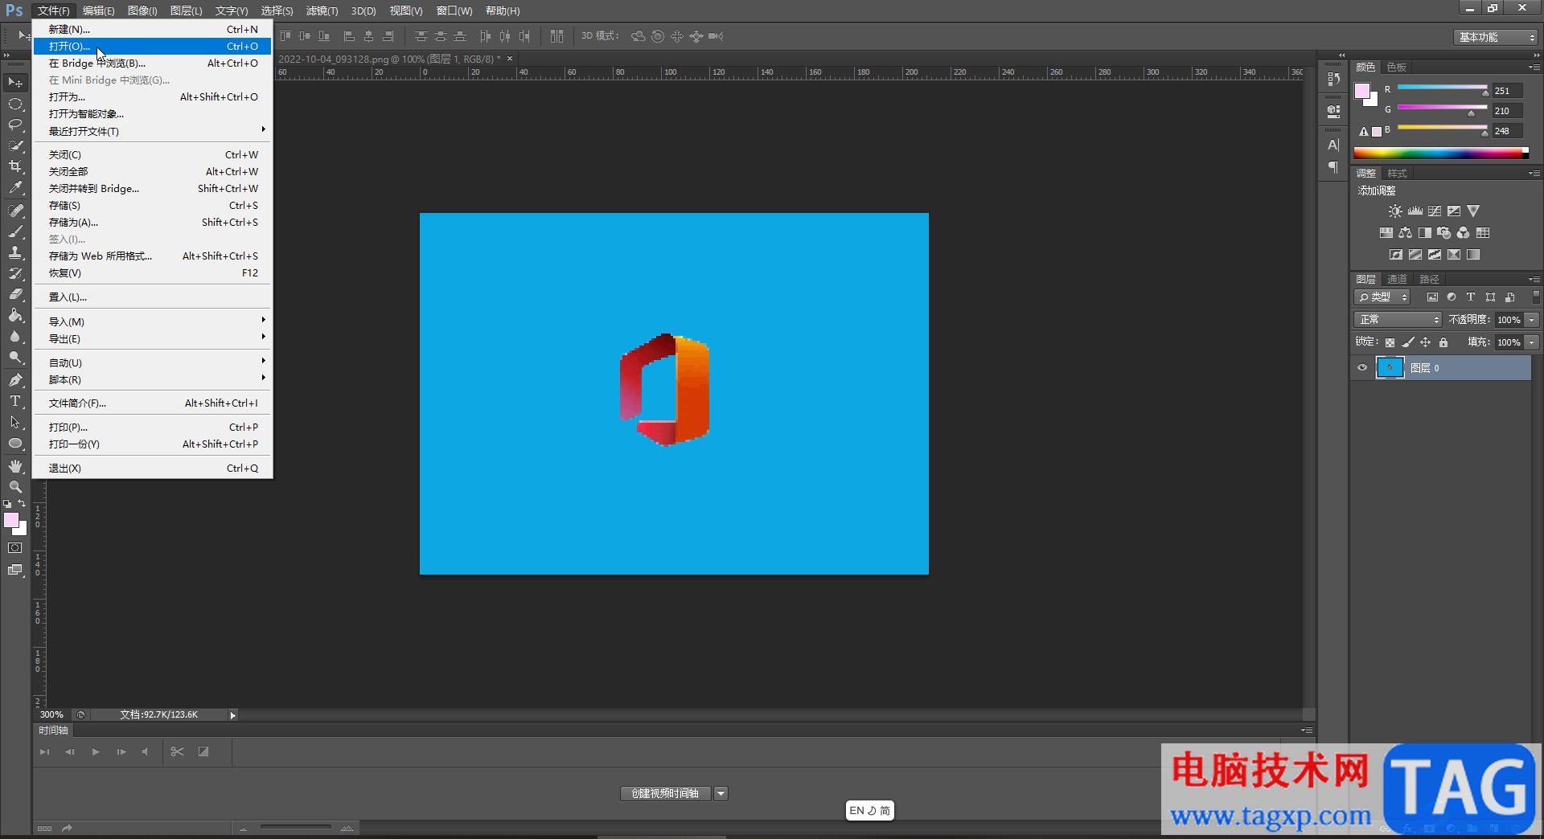
Task: Click the R channel color slider
Action: 1443,88
